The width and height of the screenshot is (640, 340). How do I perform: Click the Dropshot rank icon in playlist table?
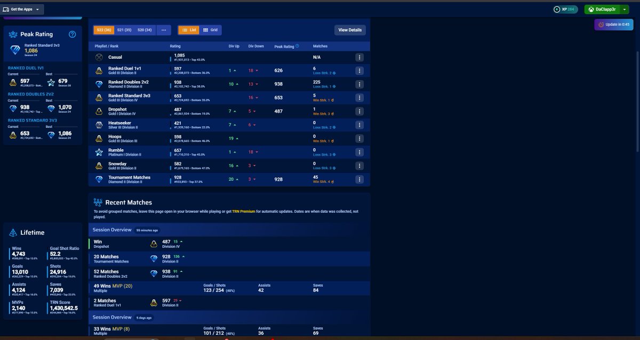click(x=99, y=111)
